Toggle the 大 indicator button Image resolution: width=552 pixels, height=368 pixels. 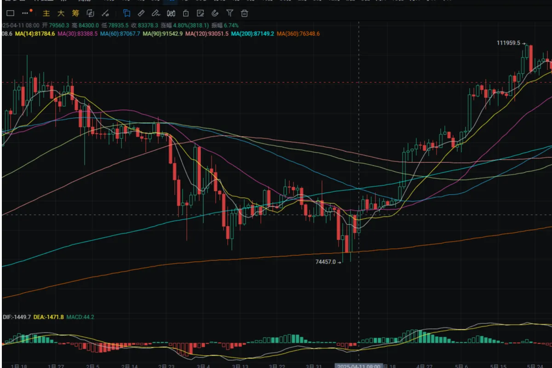[x=61, y=13]
